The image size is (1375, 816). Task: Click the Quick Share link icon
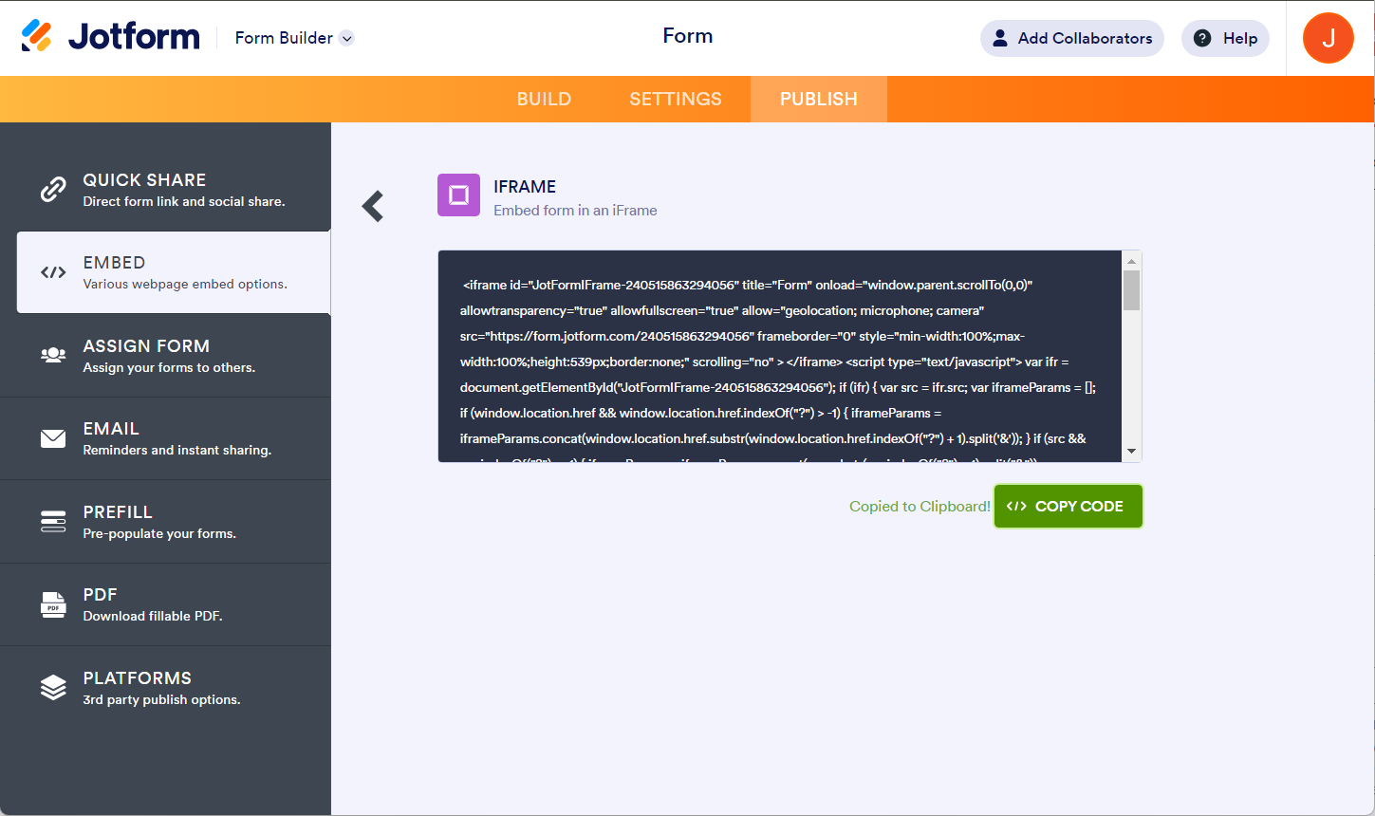tap(53, 190)
